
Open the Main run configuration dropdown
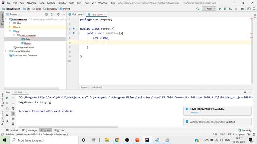209,9
